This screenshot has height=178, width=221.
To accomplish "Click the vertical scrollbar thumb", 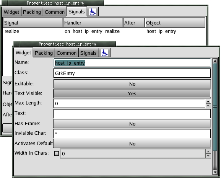I will [215, 107].
